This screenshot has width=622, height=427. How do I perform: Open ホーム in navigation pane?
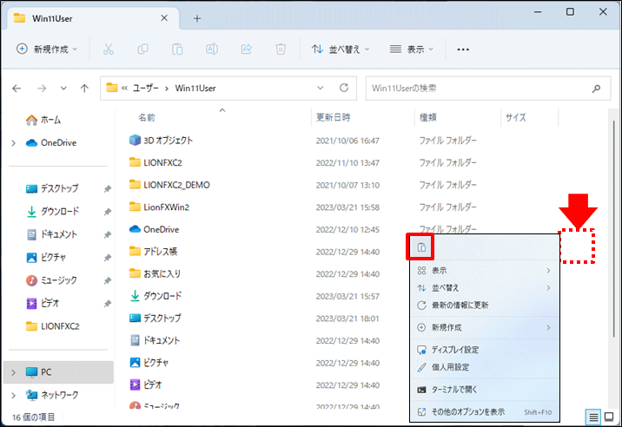(43, 120)
